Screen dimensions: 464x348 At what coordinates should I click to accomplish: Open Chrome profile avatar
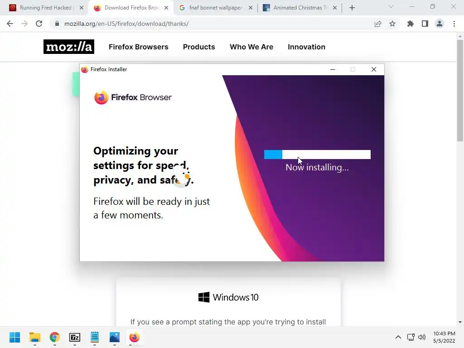pyautogui.click(x=440, y=24)
